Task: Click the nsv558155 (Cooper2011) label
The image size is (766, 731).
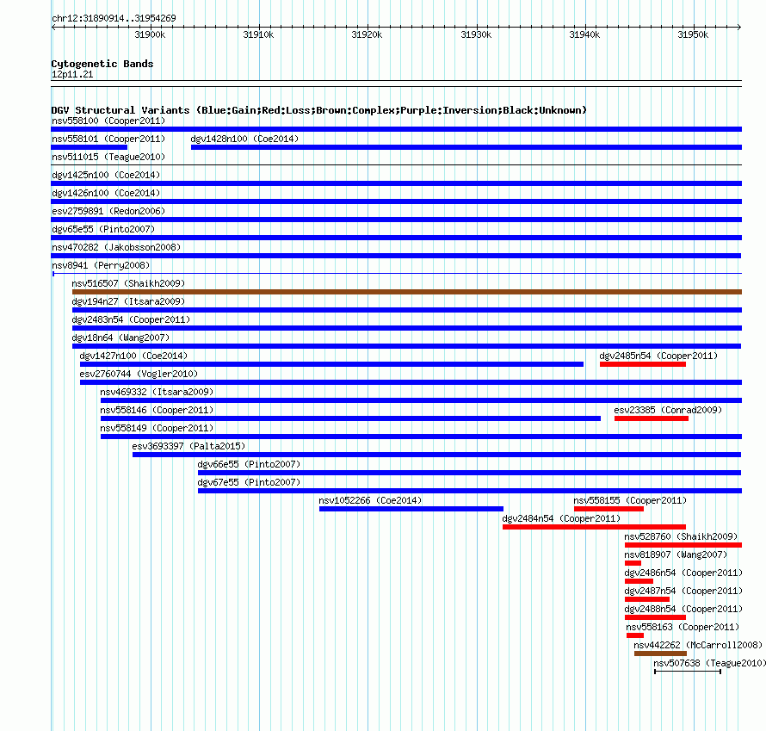Action: click(630, 500)
